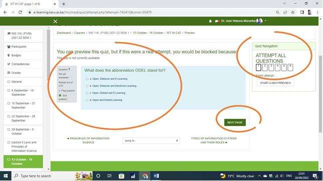Choose option d. Open and Distant Learning
Image resolution: width=323 pixels, height=181 pixels.
(87, 100)
